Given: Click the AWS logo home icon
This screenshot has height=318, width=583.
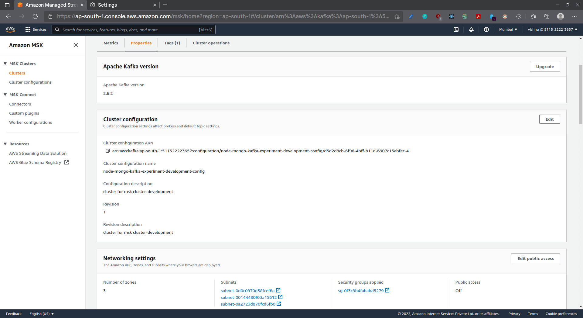Looking at the screenshot, I should (10, 29).
